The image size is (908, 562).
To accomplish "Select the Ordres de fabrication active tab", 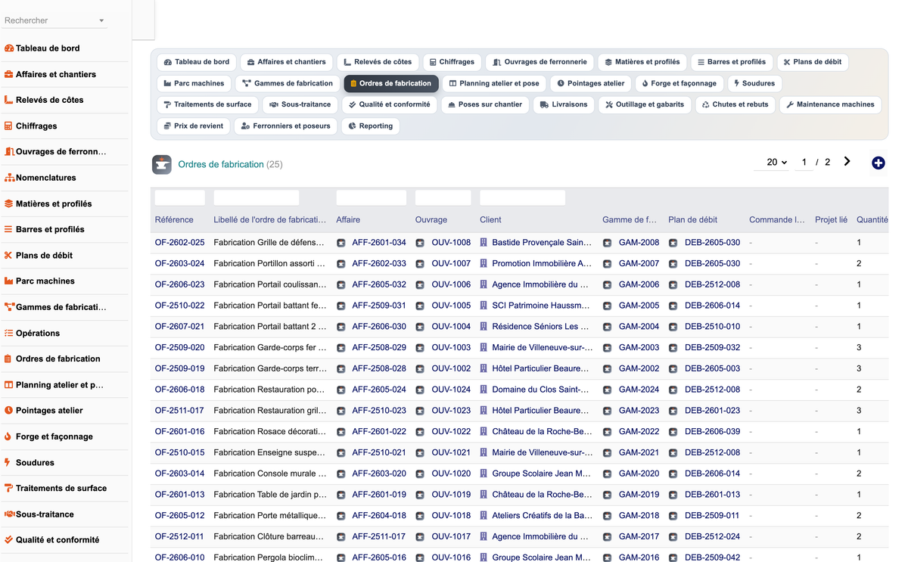I will pyautogui.click(x=391, y=83).
